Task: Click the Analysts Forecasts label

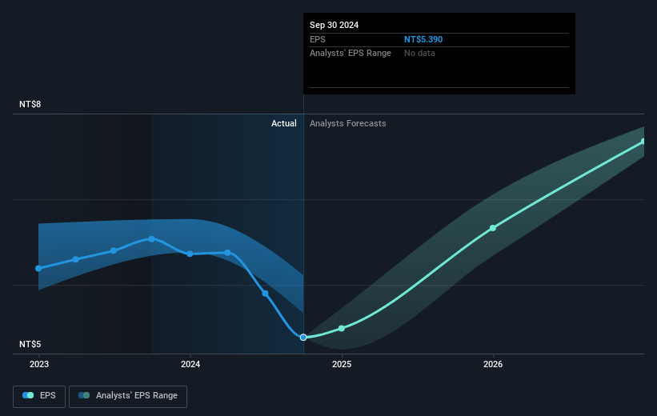Action: coord(348,123)
